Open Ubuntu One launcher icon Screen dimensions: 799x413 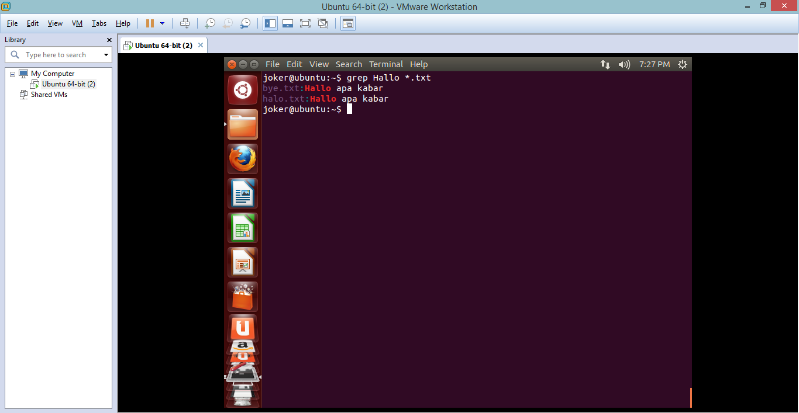pyautogui.click(x=243, y=328)
